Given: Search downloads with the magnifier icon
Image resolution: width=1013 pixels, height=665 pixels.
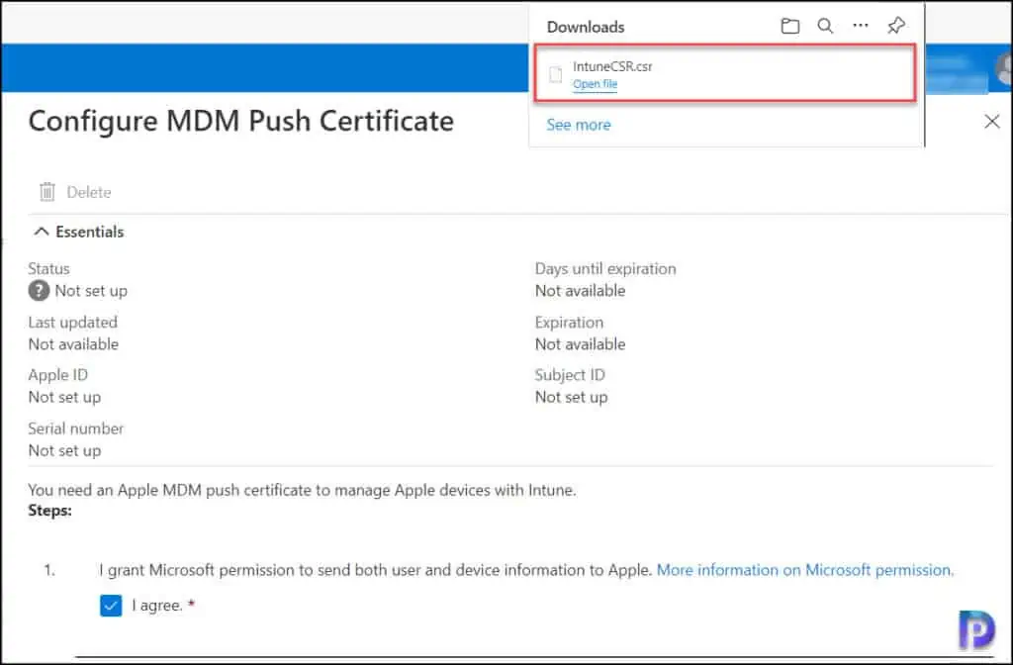Looking at the screenshot, I should coord(825,26).
